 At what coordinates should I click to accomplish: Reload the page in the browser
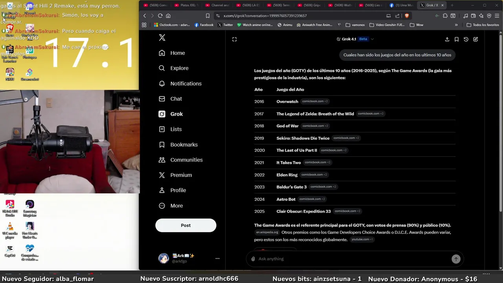click(160, 16)
